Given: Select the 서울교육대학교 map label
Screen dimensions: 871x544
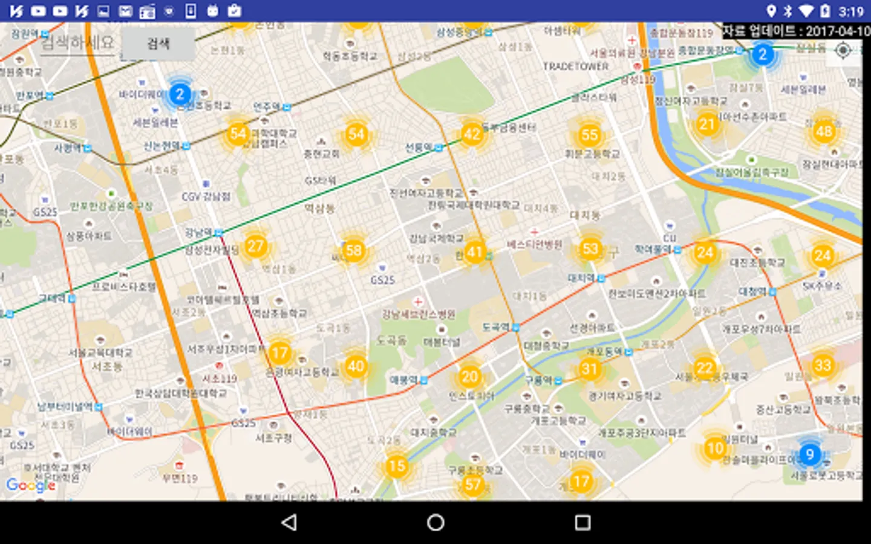Looking at the screenshot, I should [x=100, y=352].
